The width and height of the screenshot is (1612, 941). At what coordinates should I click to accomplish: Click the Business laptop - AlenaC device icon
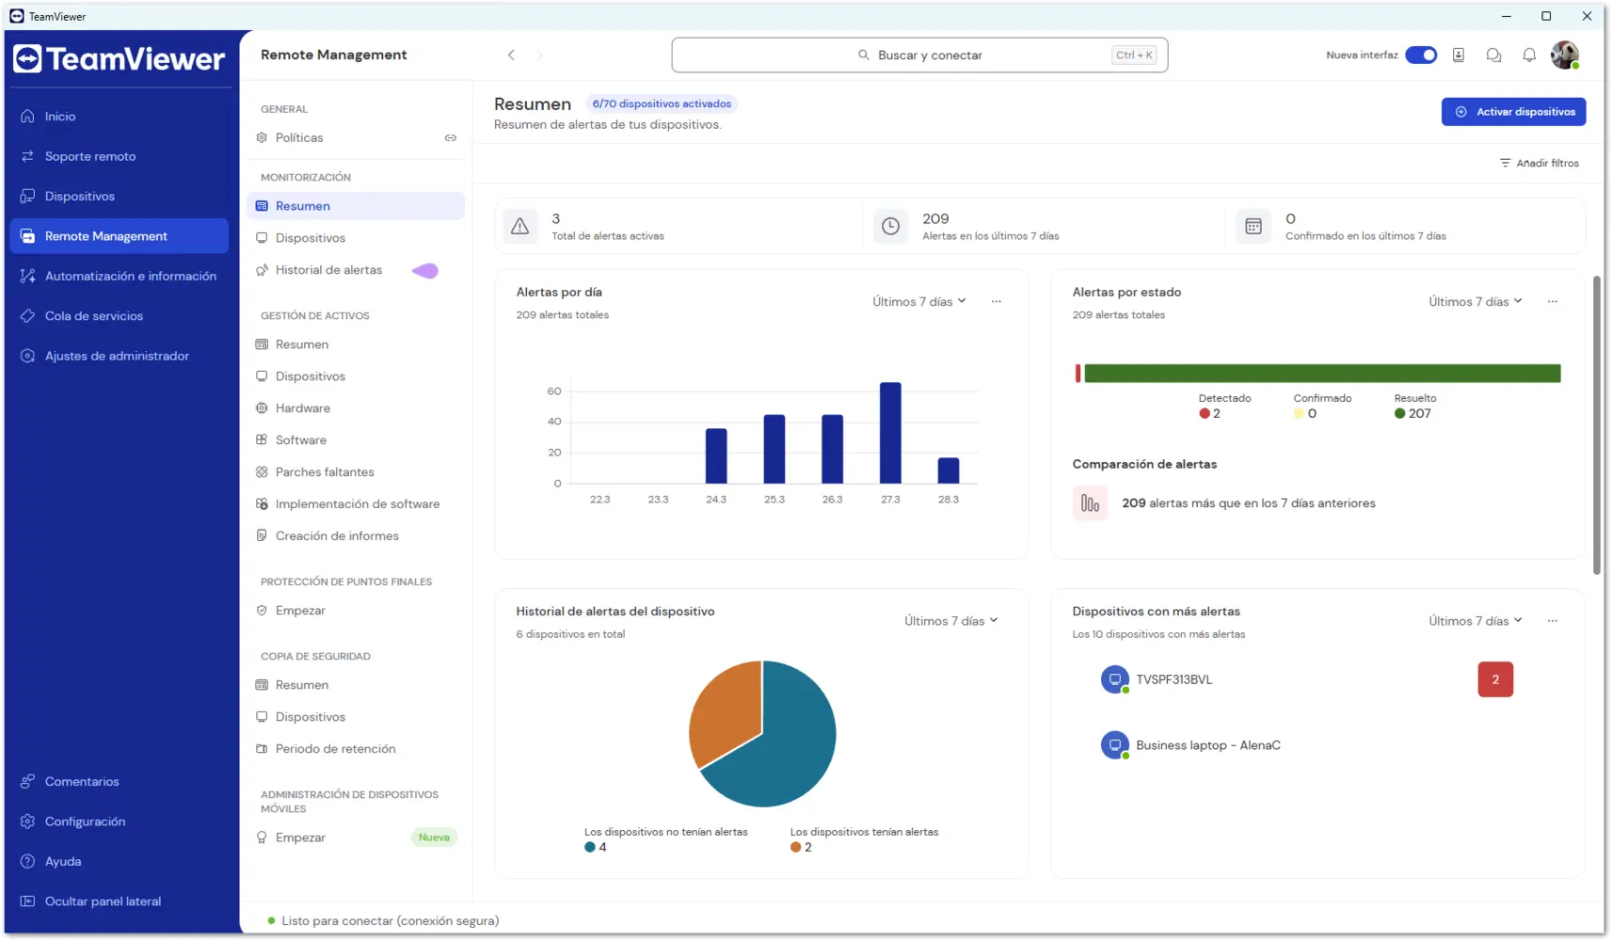1115,745
